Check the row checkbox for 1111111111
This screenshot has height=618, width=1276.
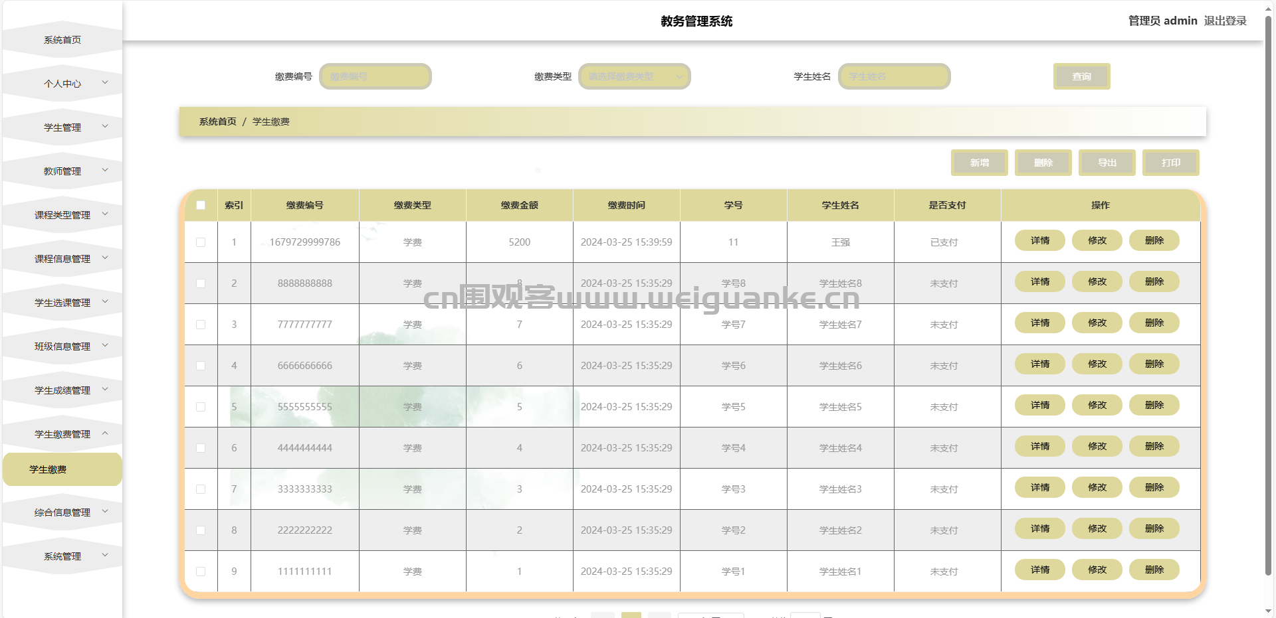click(x=201, y=572)
